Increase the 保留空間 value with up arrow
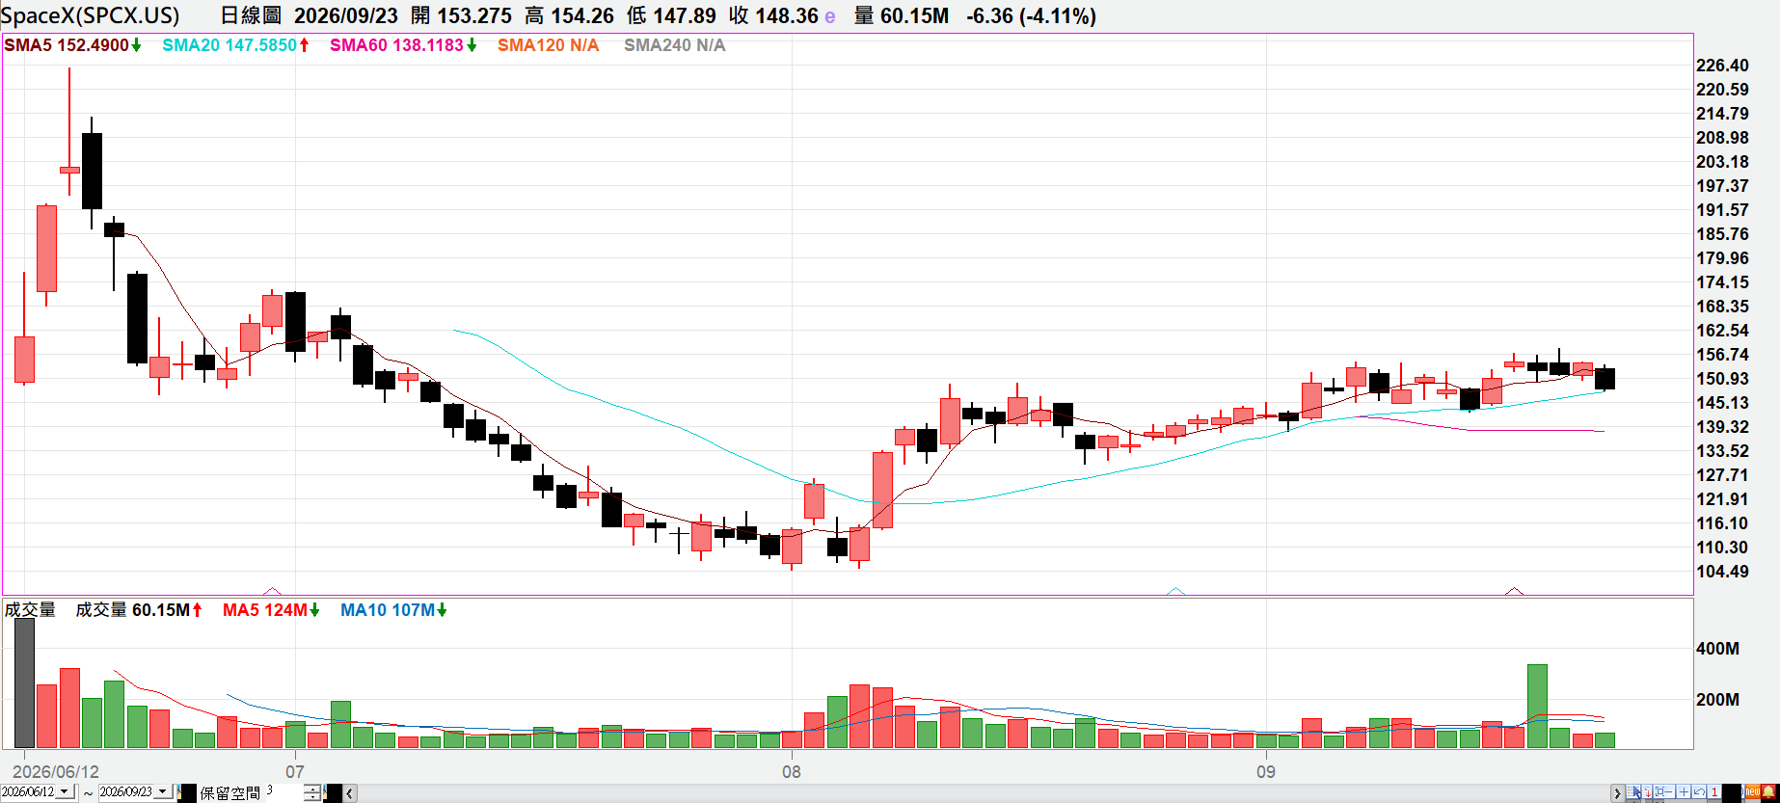The width and height of the screenshot is (1780, 803). [x=312, y=789]
